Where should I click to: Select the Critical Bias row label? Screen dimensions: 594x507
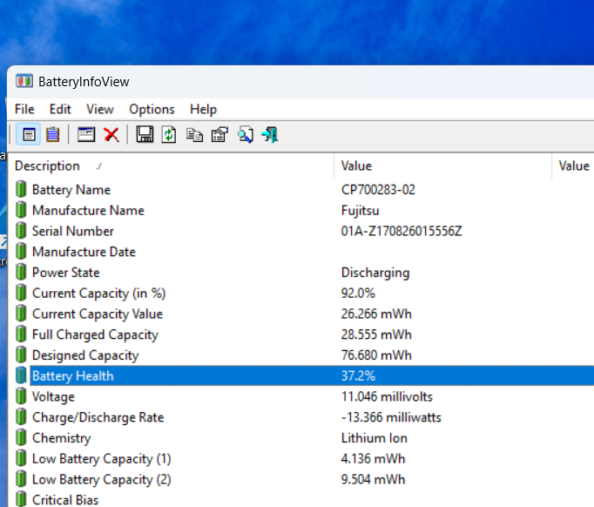pos(65,500)
